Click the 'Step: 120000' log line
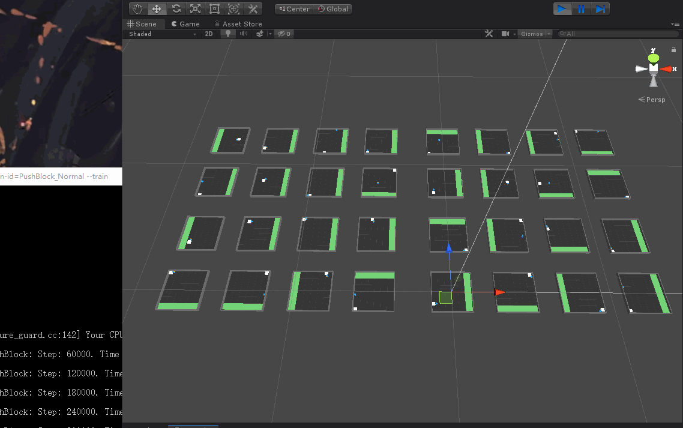 61,373
